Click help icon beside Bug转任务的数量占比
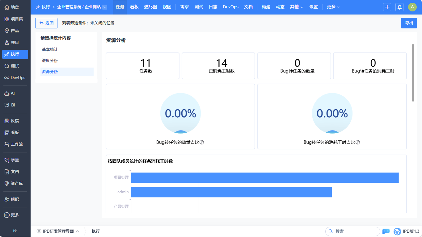The image size is (422, 237). 202,142
